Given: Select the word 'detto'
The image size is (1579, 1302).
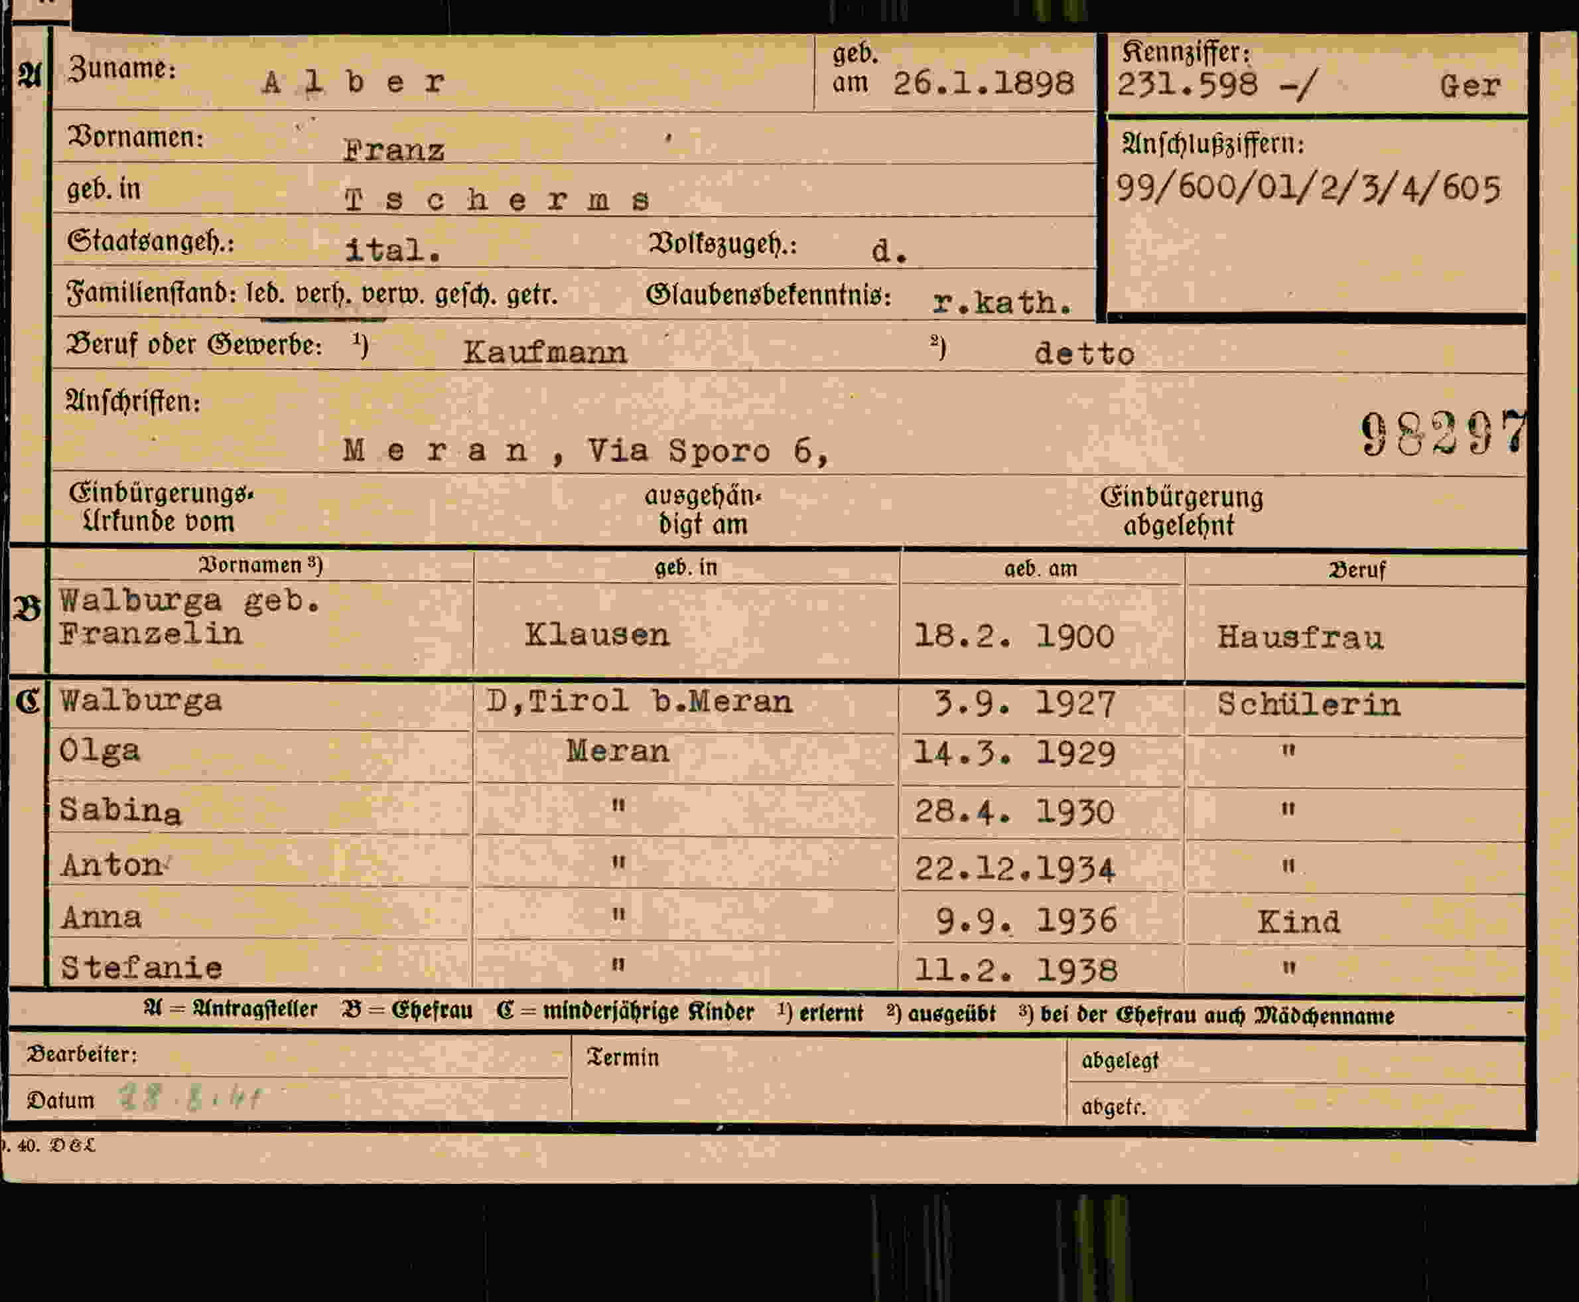Looking at the screenshot, I should coord(1084,354).
